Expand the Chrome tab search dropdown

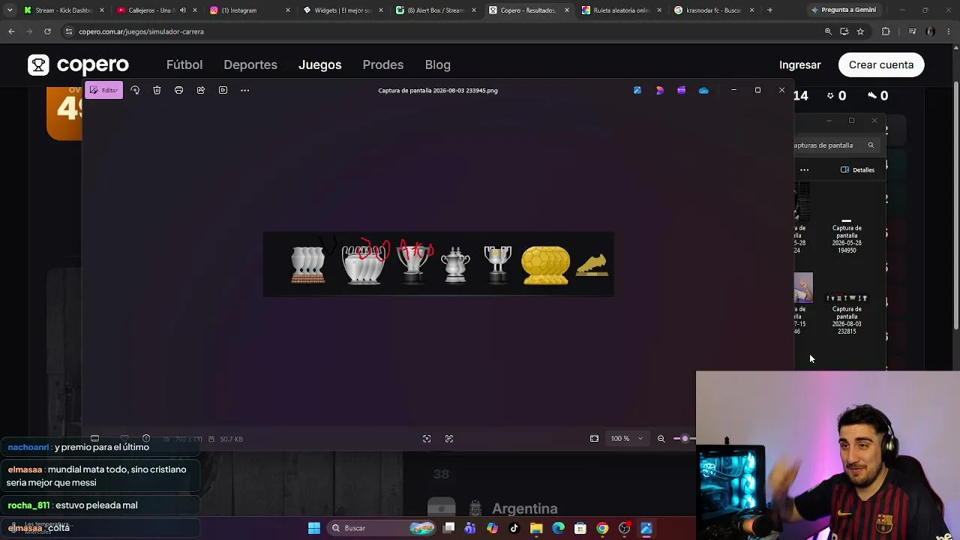10,10
